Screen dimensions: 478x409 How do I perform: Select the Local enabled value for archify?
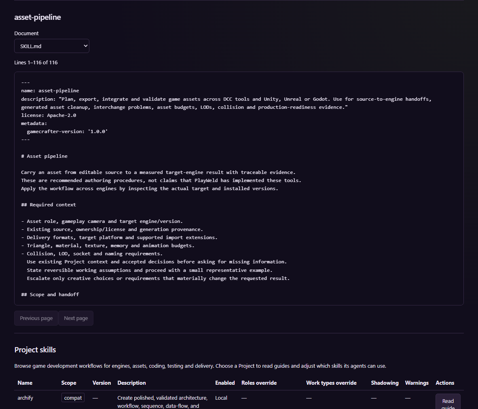pyautogui.click(x=221, y=398)
